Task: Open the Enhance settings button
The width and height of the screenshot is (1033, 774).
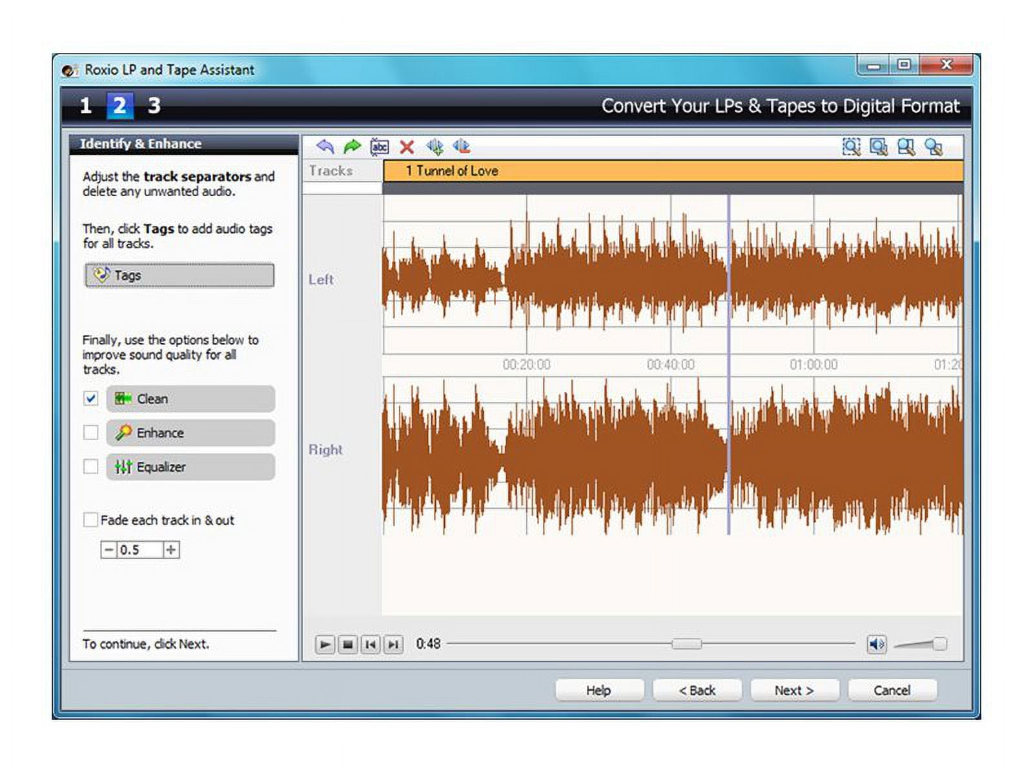Action: (x=190, y=433)
